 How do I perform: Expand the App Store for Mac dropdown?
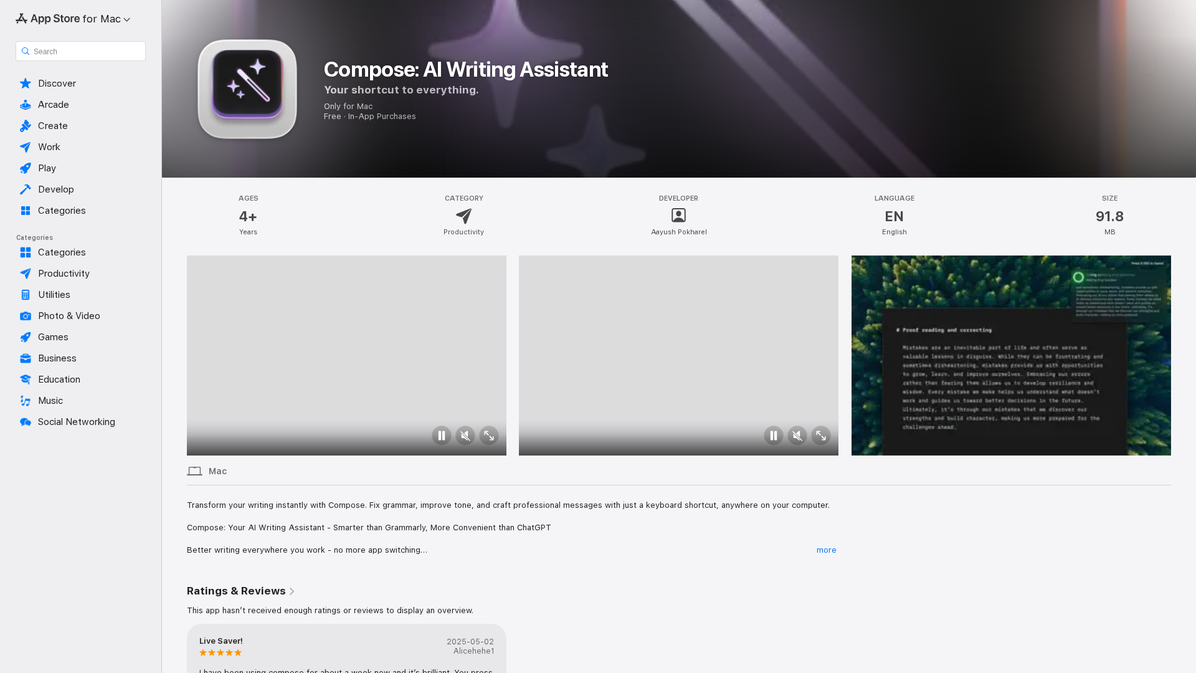[x=126, y=19]
